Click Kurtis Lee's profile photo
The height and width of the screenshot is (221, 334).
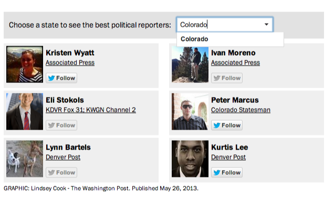point(190,159)
